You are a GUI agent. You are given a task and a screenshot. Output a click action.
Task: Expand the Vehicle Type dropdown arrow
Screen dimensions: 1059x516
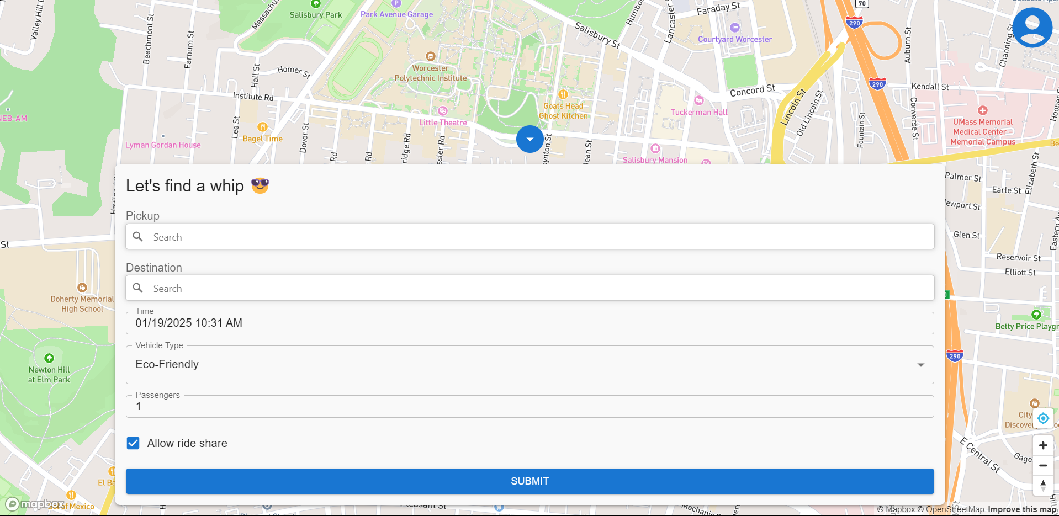(920, 365)
